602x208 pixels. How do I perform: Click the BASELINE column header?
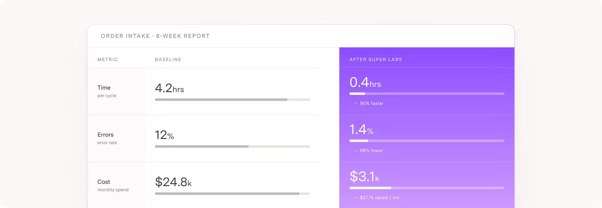coord(168,59)
